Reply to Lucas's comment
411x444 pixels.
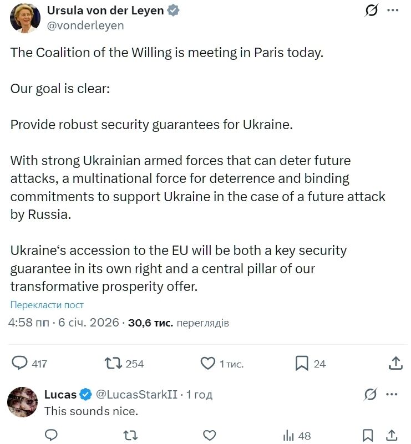pos(51,435)
